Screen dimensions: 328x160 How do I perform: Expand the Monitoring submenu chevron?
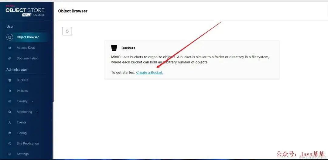[x=37, y=112]
